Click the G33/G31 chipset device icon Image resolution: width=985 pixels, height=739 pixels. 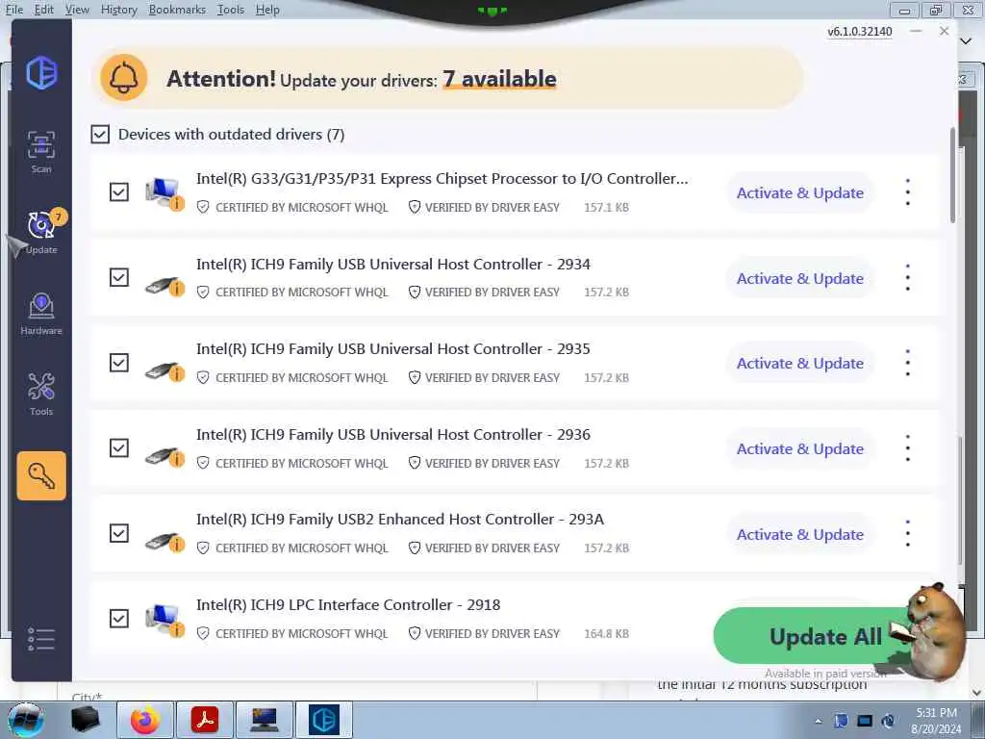pos(164,192)
